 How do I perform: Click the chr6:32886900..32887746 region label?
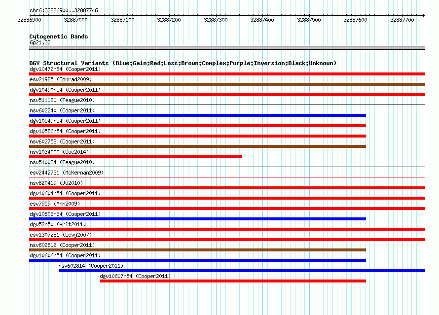64,10
